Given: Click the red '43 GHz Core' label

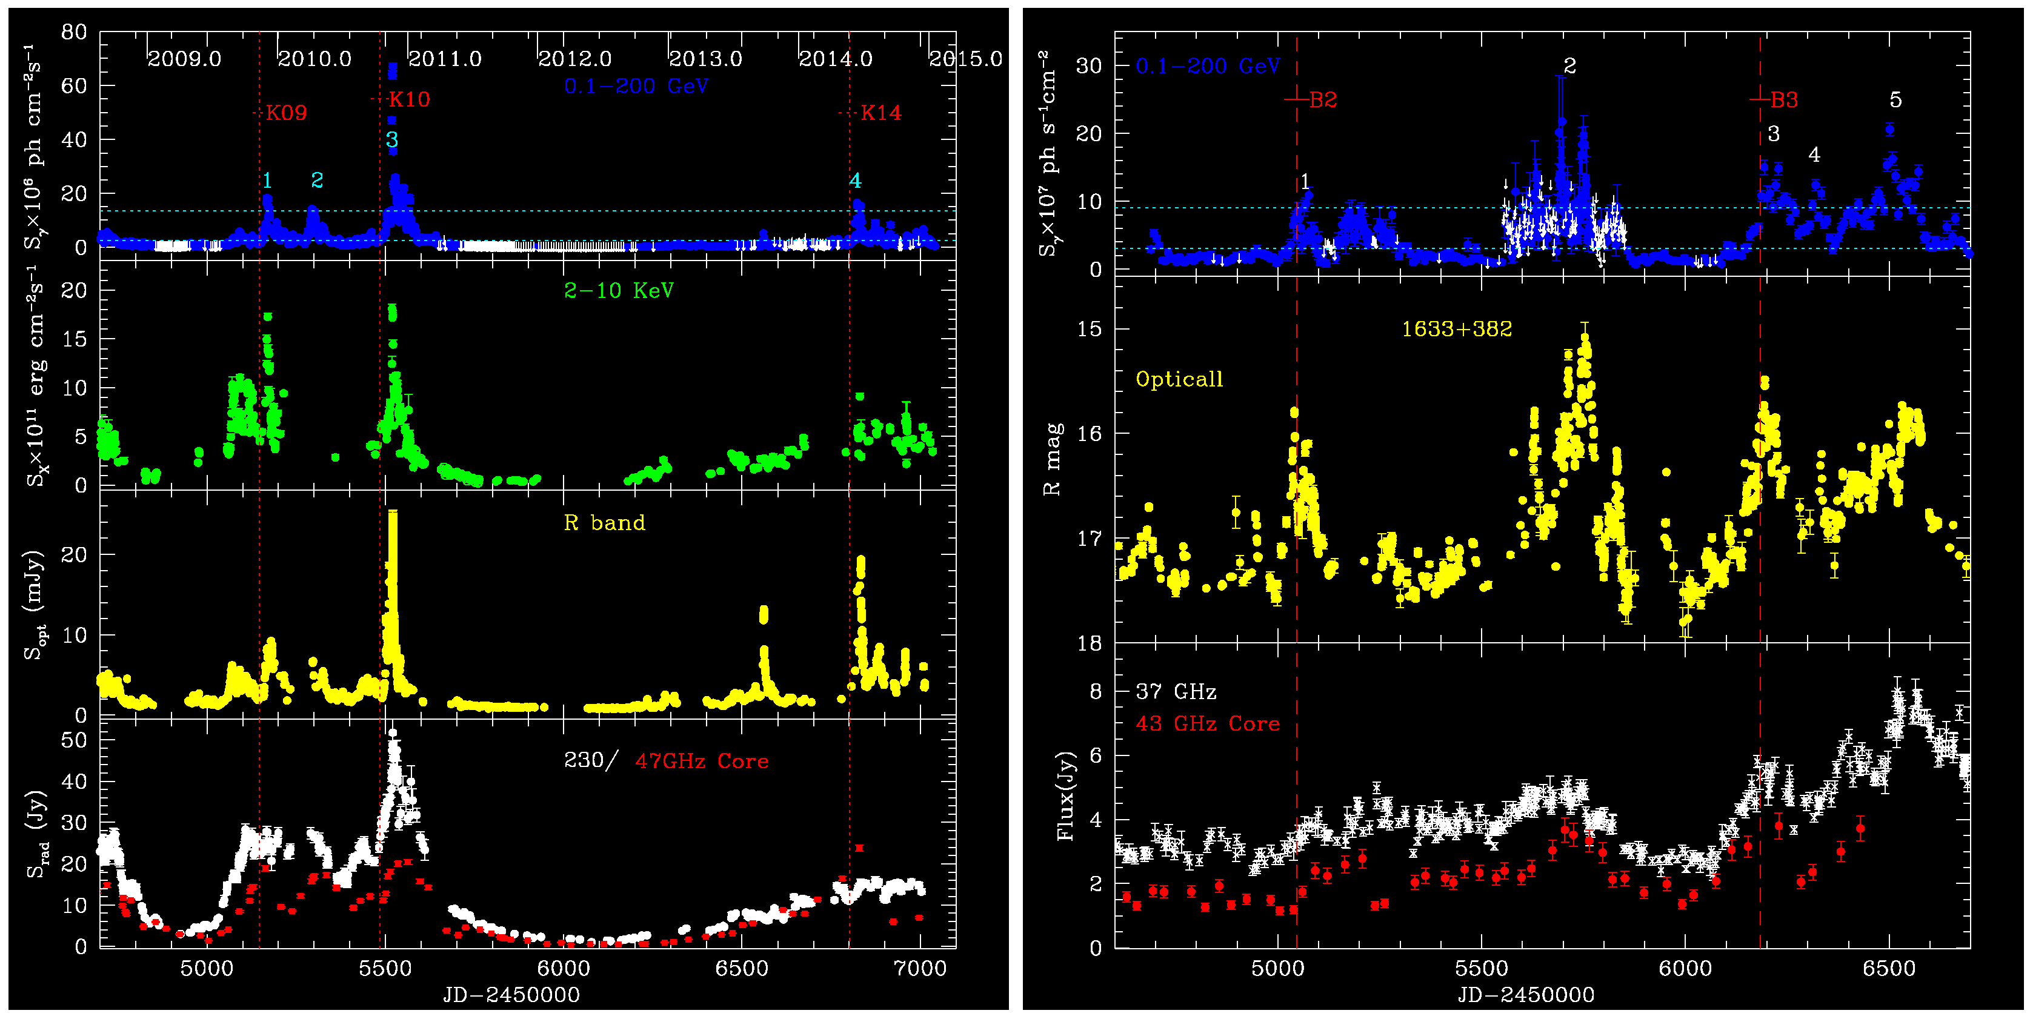Looking at the screenshot, I should [1207, 724].
